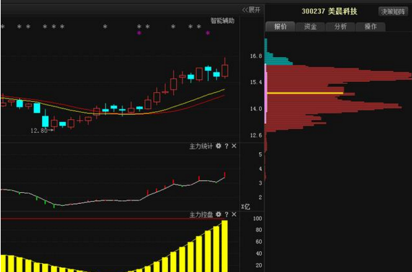Open help question mark for 主力控盘
412x272 pixels.
tap(226, 215)
